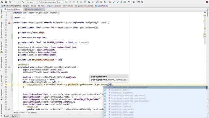This screenshot has height=118, width=209.
Task: Open the Android Accelerated Oreo device dropdown
Action: tap(51, 2)
